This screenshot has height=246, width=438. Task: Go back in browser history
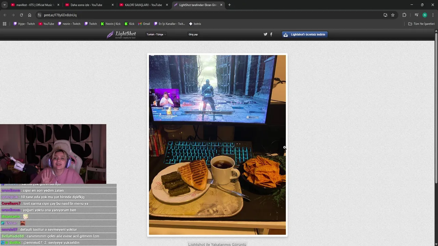tap(5, 15)
